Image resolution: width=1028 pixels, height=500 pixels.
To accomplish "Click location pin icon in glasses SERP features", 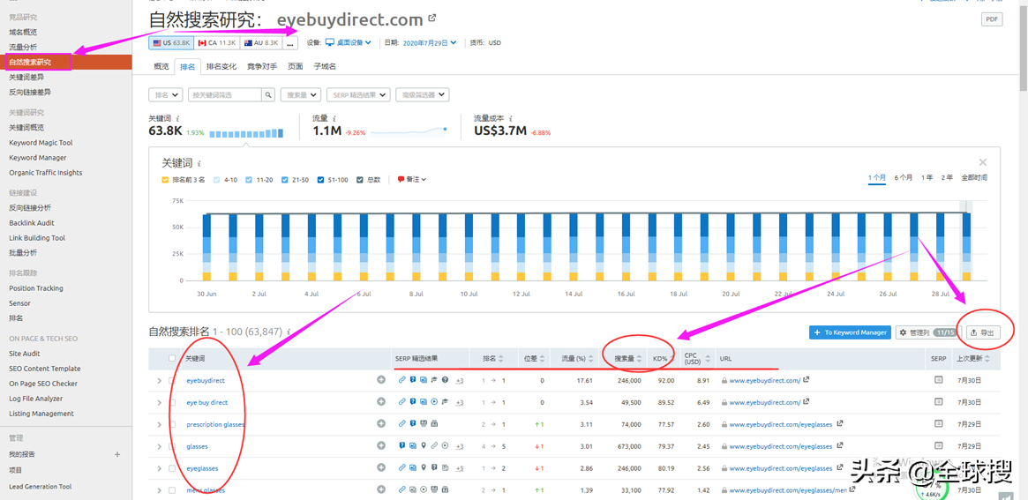I will coord(424,445).
